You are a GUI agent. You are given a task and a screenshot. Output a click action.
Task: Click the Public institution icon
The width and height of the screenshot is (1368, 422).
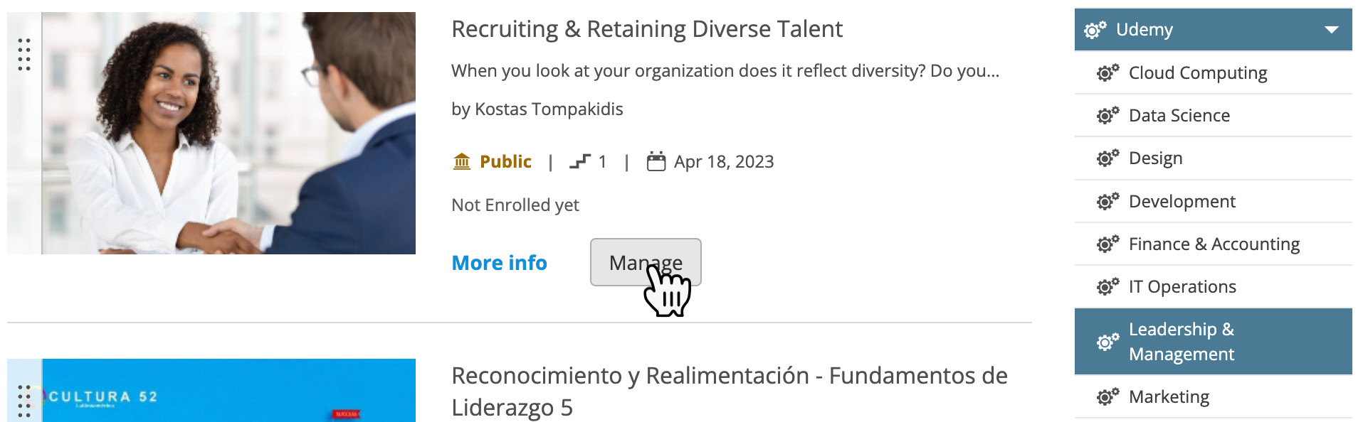pos(462,162)
